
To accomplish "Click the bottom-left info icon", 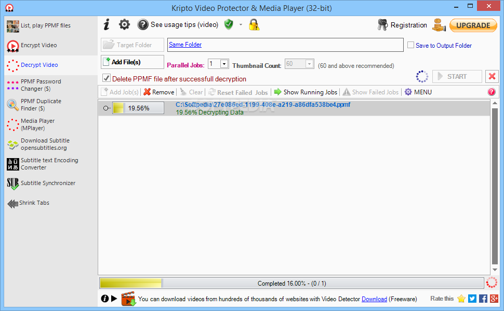I will point(105,299).
